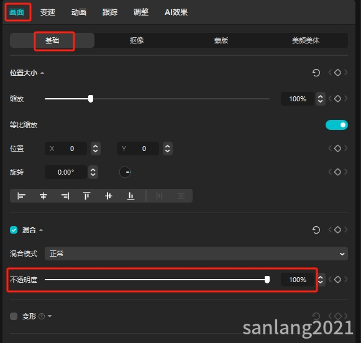Click the Y position stepper

click(x=168, y=149)
